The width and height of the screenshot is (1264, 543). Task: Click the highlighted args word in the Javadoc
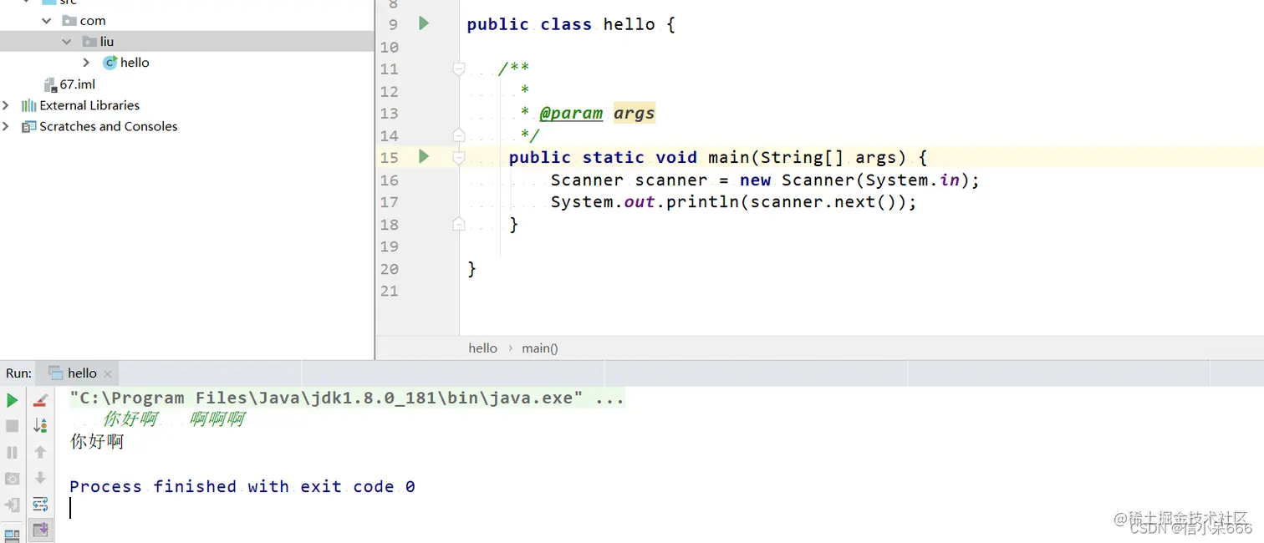(x=635, y=113)
